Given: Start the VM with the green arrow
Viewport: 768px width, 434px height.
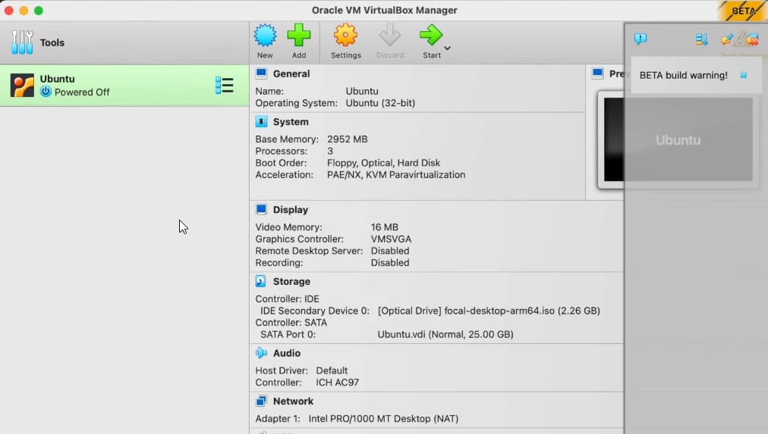Looking at the screenshot, I should click(x=431, y=35).
